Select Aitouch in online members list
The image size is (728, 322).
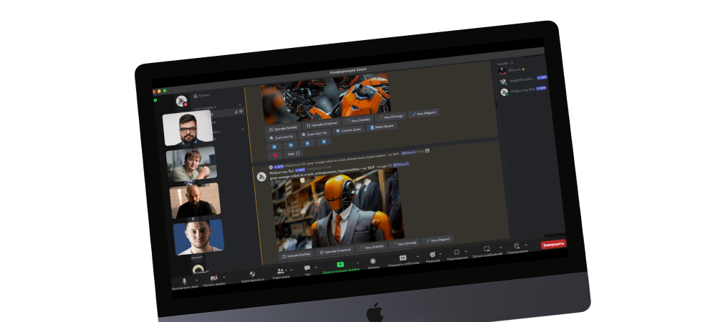pyautogui.click(x=511, y=71)
